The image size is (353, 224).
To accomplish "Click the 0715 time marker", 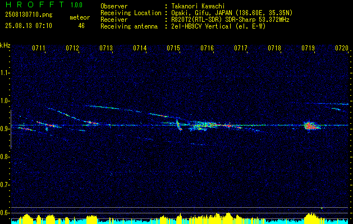I will click(x=173, y=48).
